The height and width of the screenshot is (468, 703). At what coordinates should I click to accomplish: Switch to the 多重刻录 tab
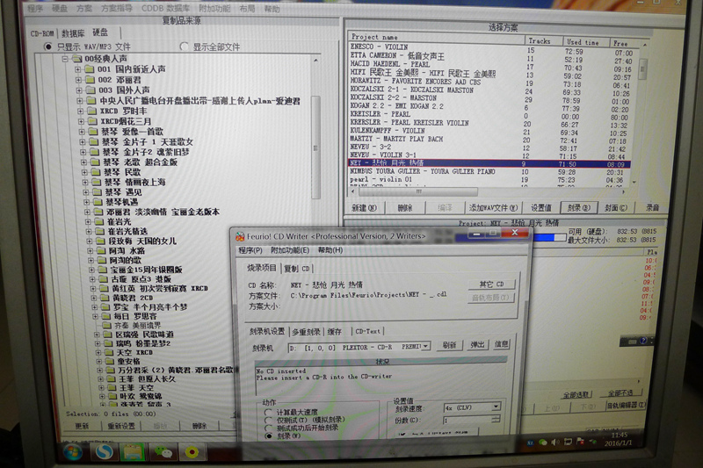coord(306,332)
